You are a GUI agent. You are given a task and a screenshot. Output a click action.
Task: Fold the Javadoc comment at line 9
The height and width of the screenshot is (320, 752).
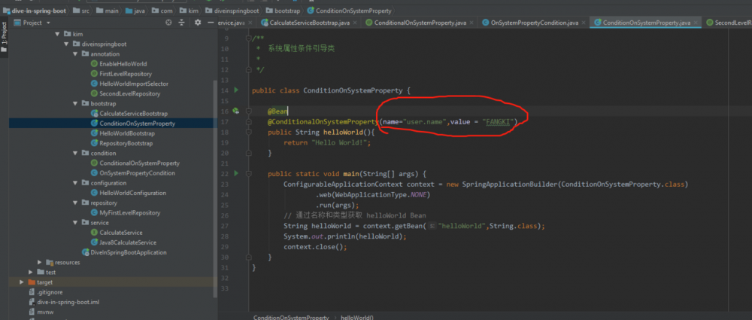click(x=248, y=38)
